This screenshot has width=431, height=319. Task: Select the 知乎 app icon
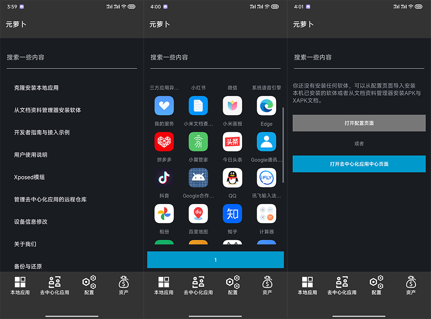click(232, 214)
